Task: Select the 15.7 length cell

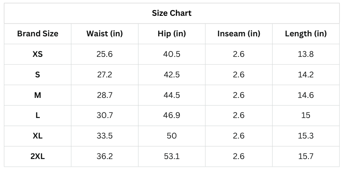Action: 306,156
